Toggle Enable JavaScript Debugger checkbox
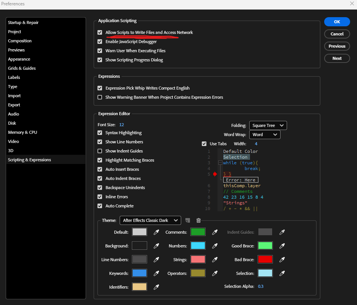357x305 pixels. click(100, 42)
